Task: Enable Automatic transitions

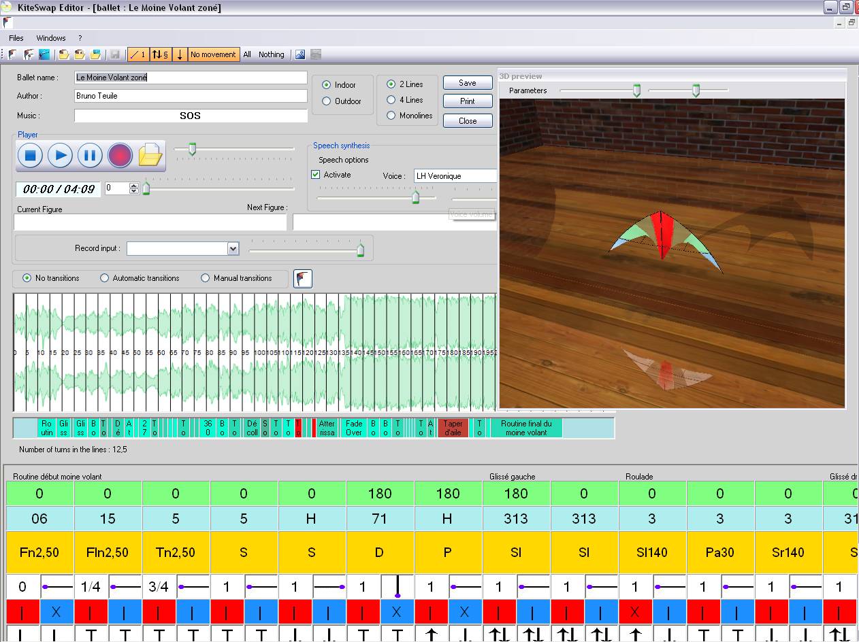Action: [x=104, y=278]
